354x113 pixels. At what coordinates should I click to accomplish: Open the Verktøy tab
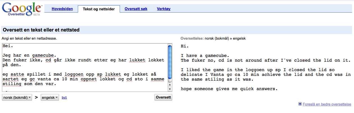(x=164, y=9)
